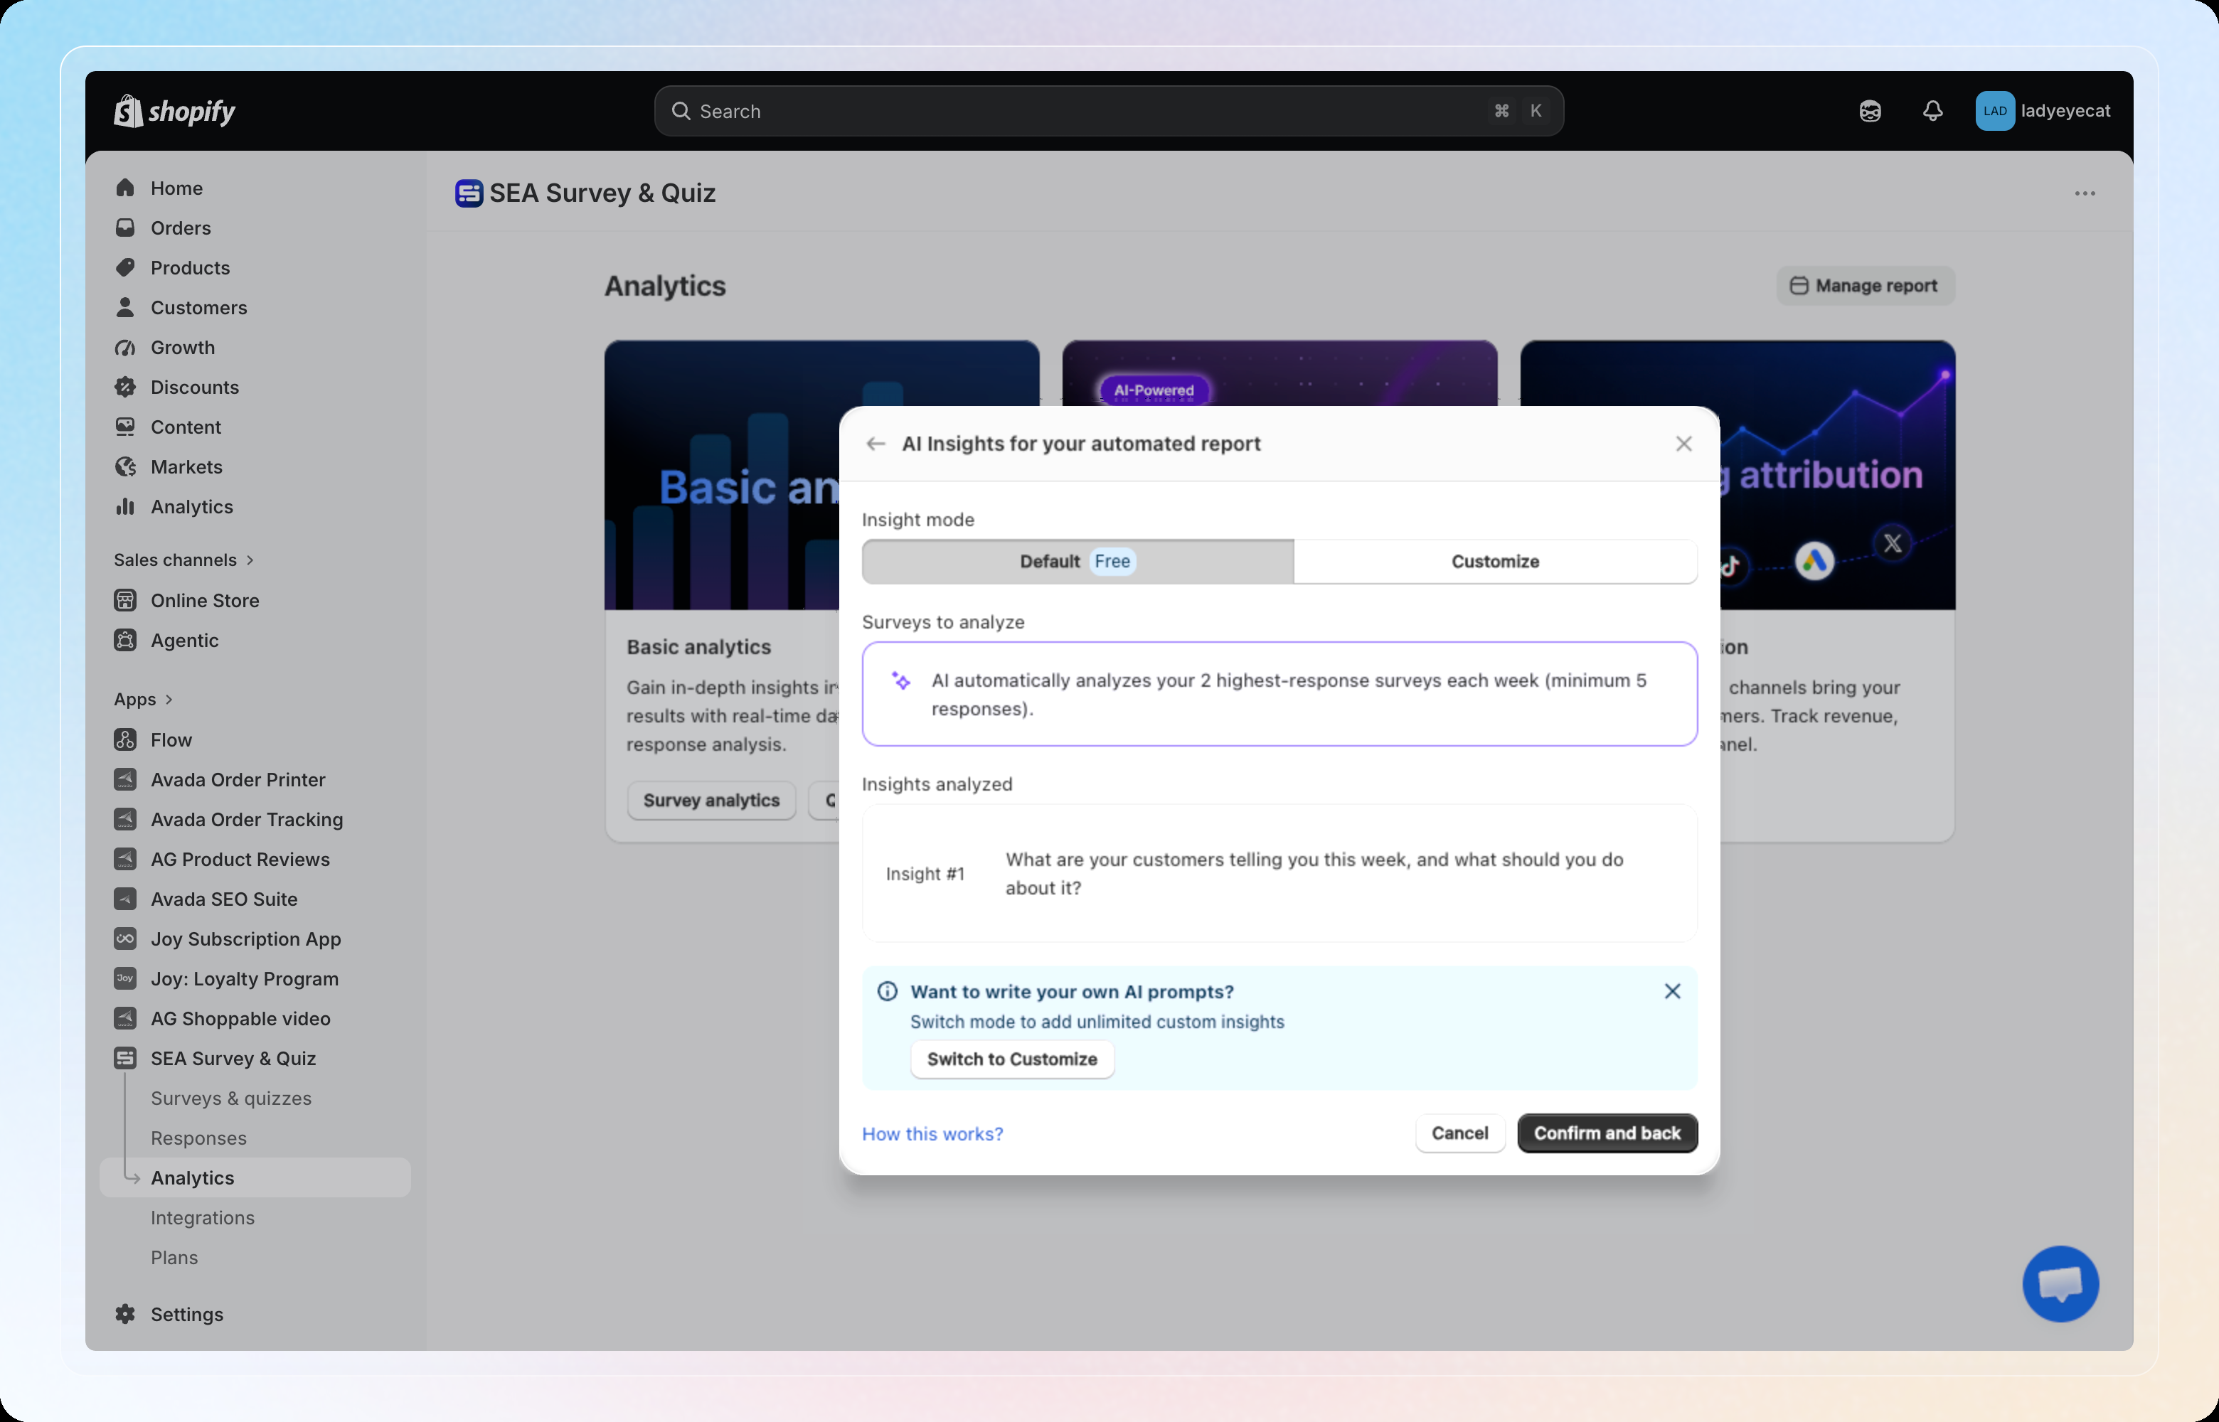Click the Discounts badge icon
The width and height of the screenshot is (2219, 1422).
[126, 387]
